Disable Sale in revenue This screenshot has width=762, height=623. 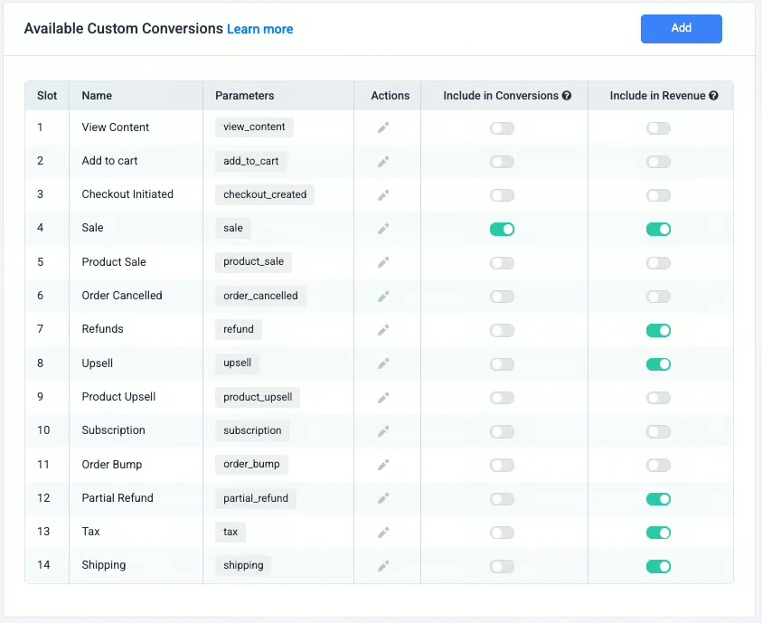(658, 230)
